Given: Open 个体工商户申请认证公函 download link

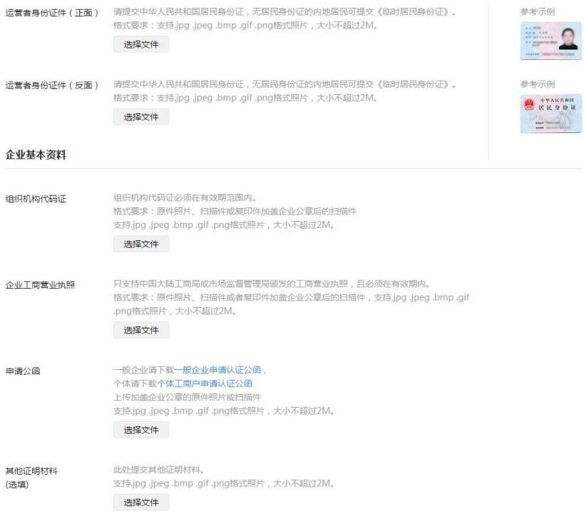Looking at the screenshot, I should pos(205,383).
